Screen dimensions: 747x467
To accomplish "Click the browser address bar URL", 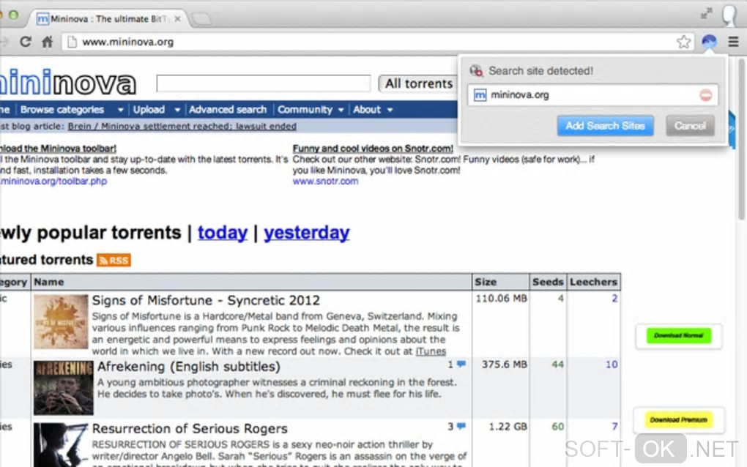I will pyautogui.click(x=127, y=42).
